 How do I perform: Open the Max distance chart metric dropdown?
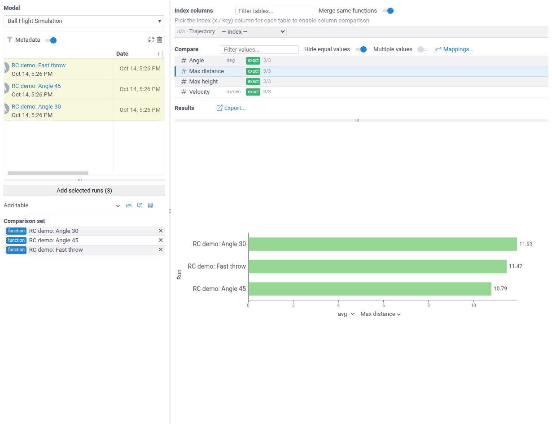pos(381,314)
